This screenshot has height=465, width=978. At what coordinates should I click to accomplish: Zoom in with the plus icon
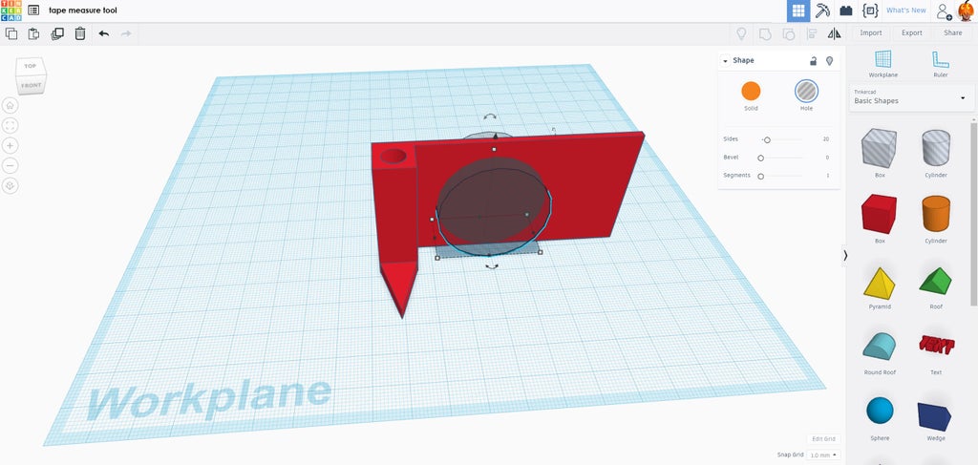point(10,146)
